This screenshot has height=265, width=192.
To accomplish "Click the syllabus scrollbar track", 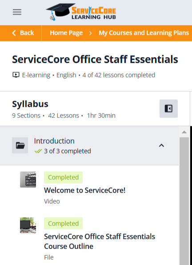I will tap(184, 201).
